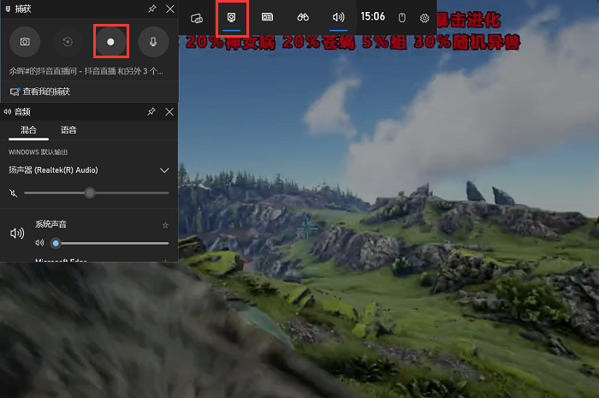Start recording with the record button
This screenshot has width=599, height=398.
point(110,42)
